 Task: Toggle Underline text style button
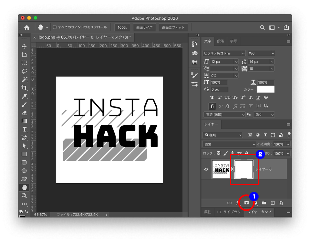click(258, 97)
